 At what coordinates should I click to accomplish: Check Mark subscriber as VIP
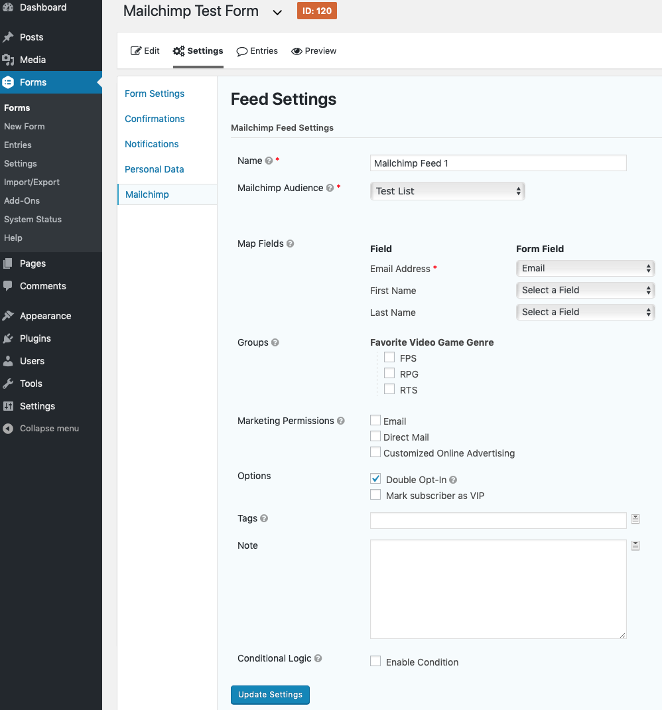375,494
